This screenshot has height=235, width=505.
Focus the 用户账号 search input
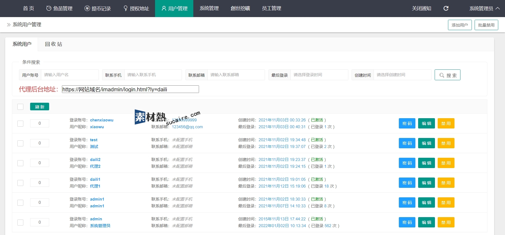pyautogui.click(x=70, y=75)
